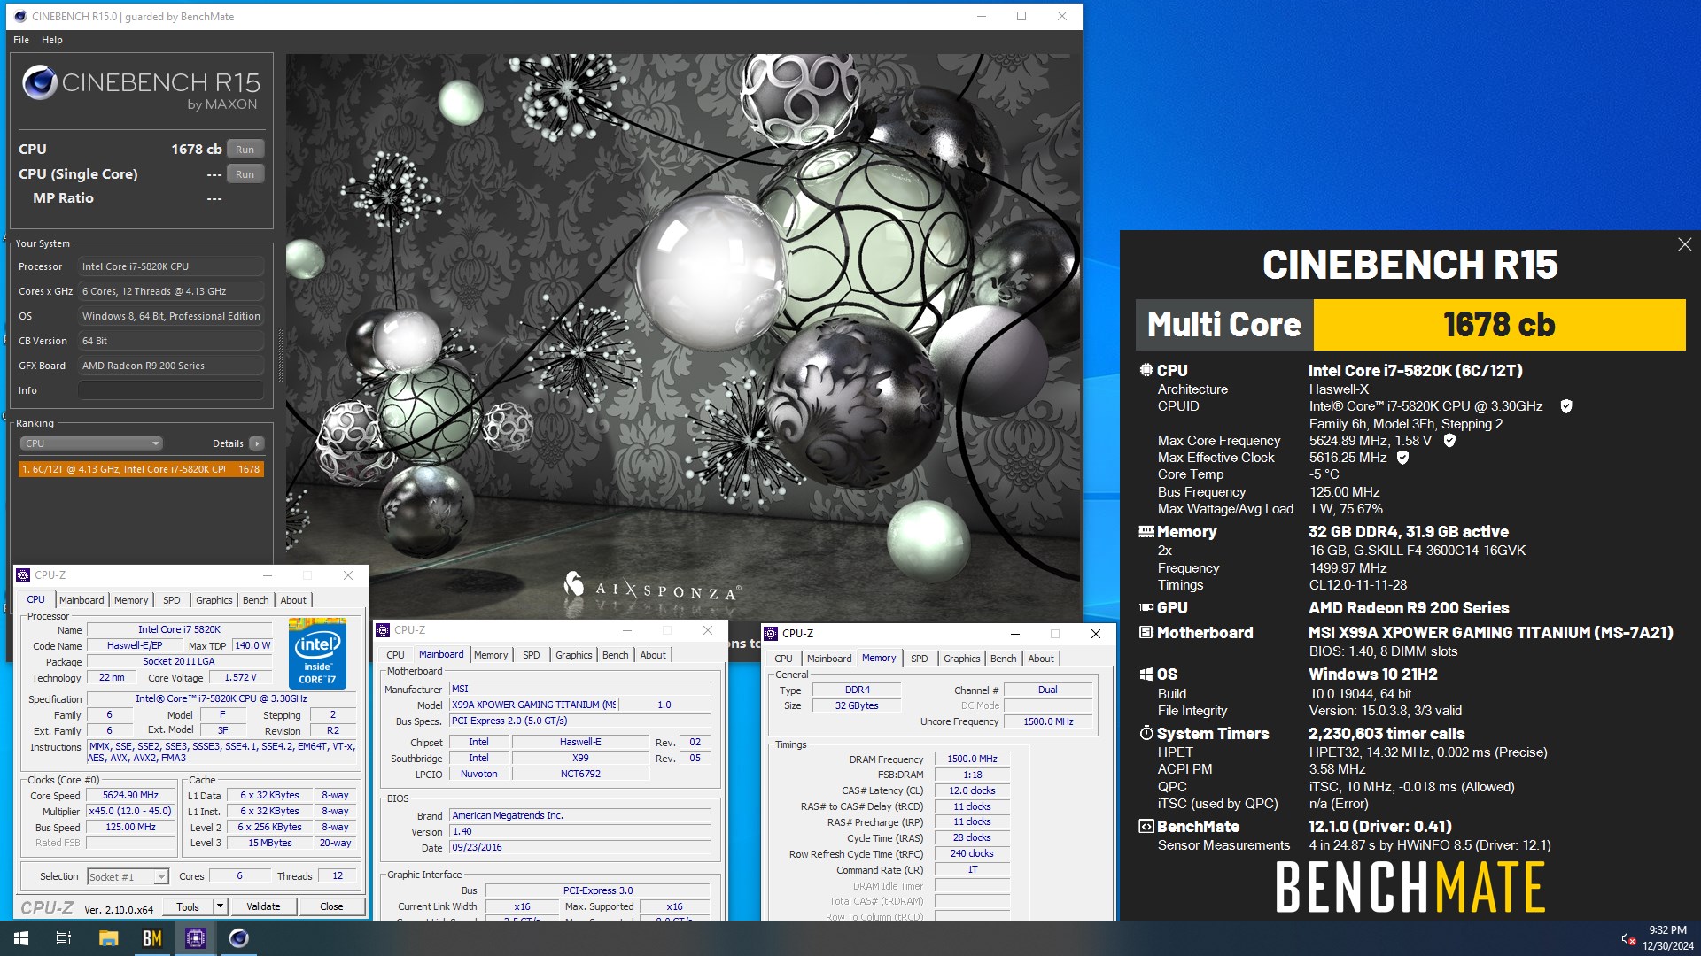The width and height of the screenshot is (1701, 956).
Task: Click the BenchMate GPU icon
Action: click(x=1146, y=607)
